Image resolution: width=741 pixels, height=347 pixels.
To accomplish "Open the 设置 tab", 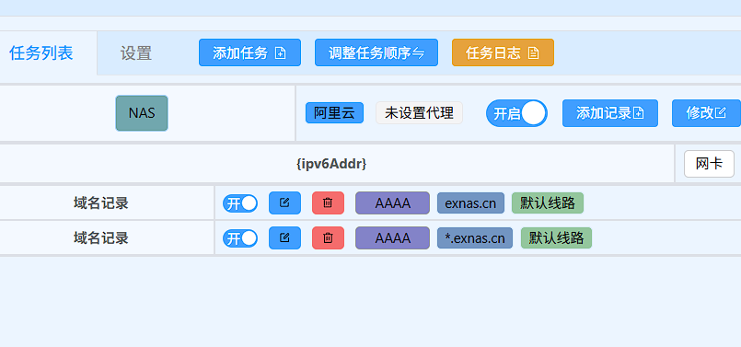I will [135, 53].
